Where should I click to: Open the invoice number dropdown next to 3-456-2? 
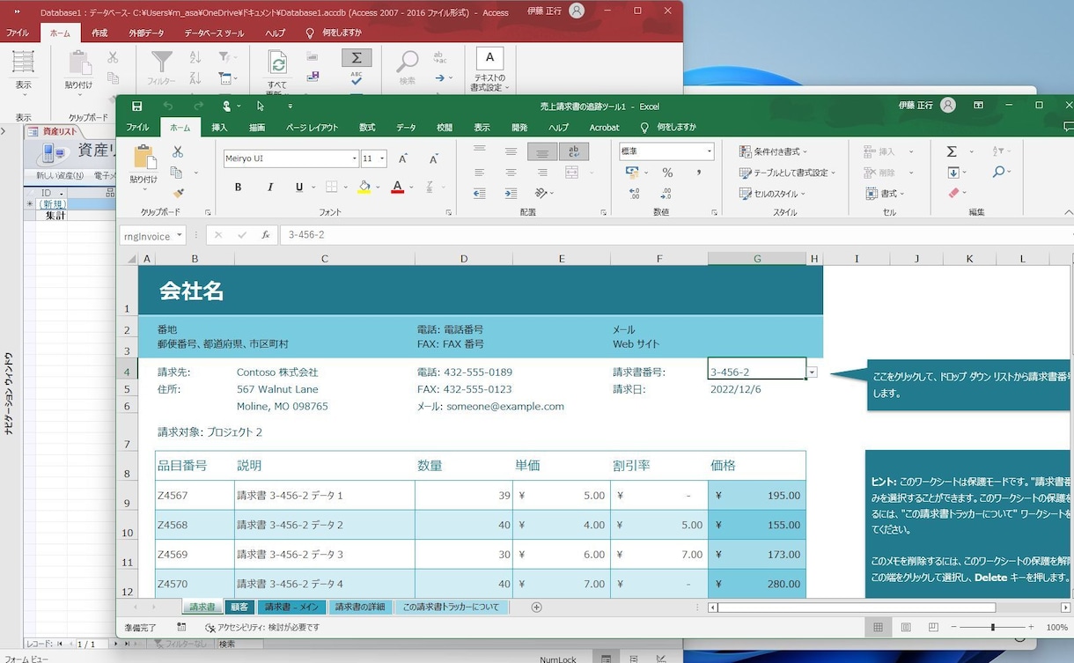click(811, 372)
